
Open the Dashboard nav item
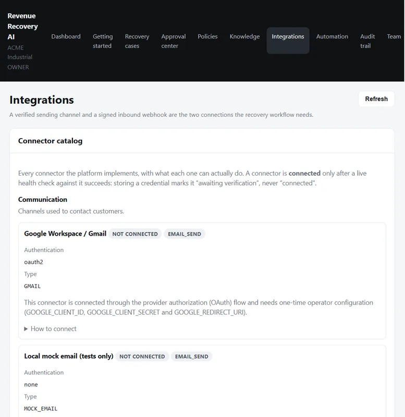click(66, 36)
